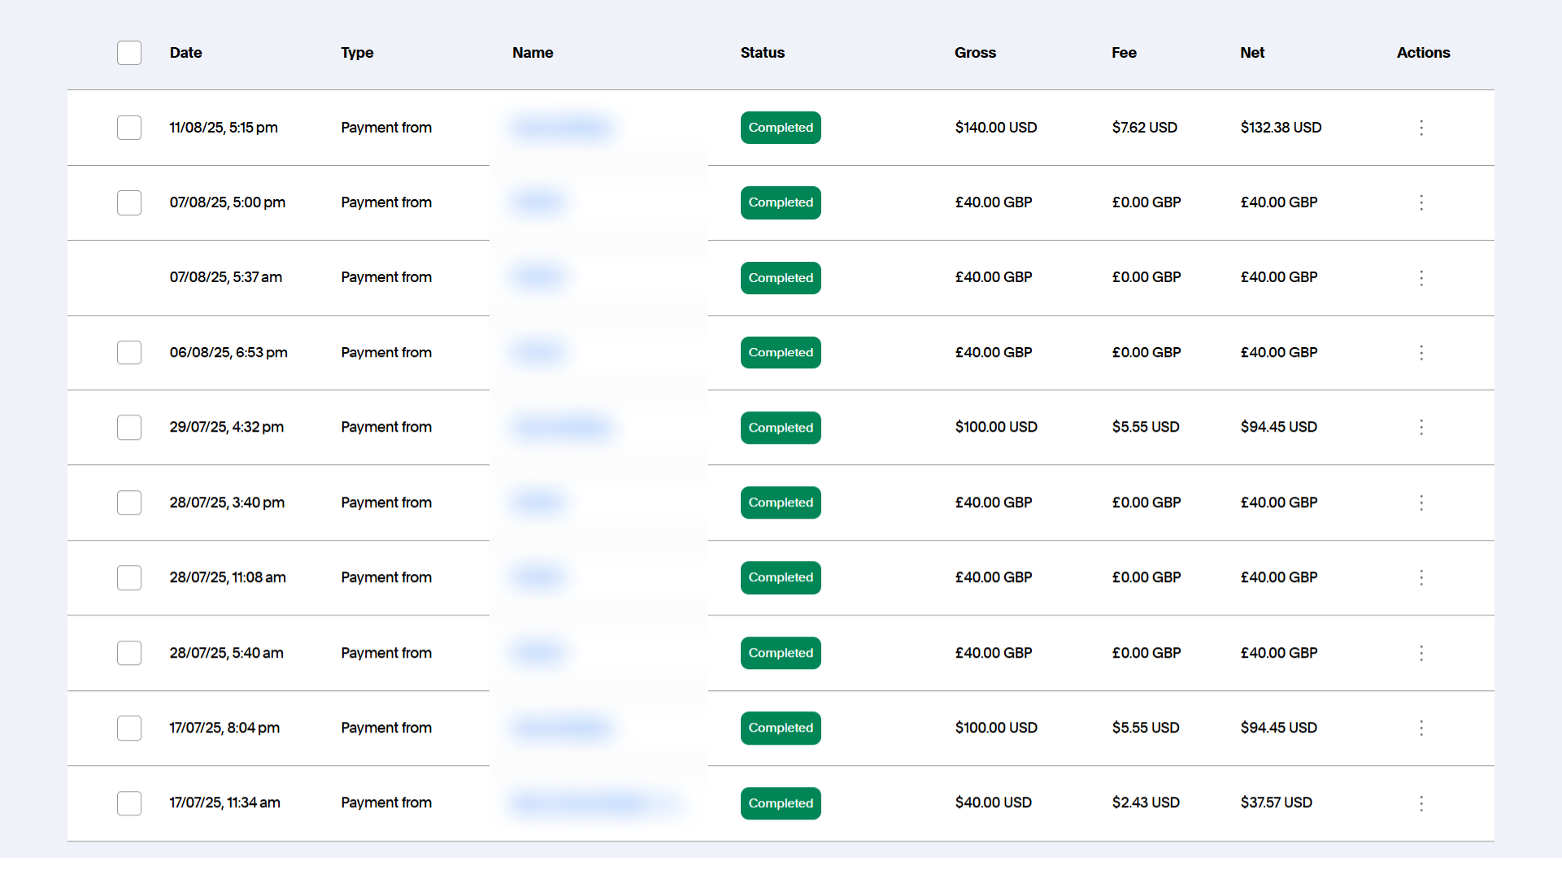The height and width of the screenshot is (887, 1562).
Task: Click payer name link on $140.00 USD payment
Action: pyautogui.click(x=561, y=128)
